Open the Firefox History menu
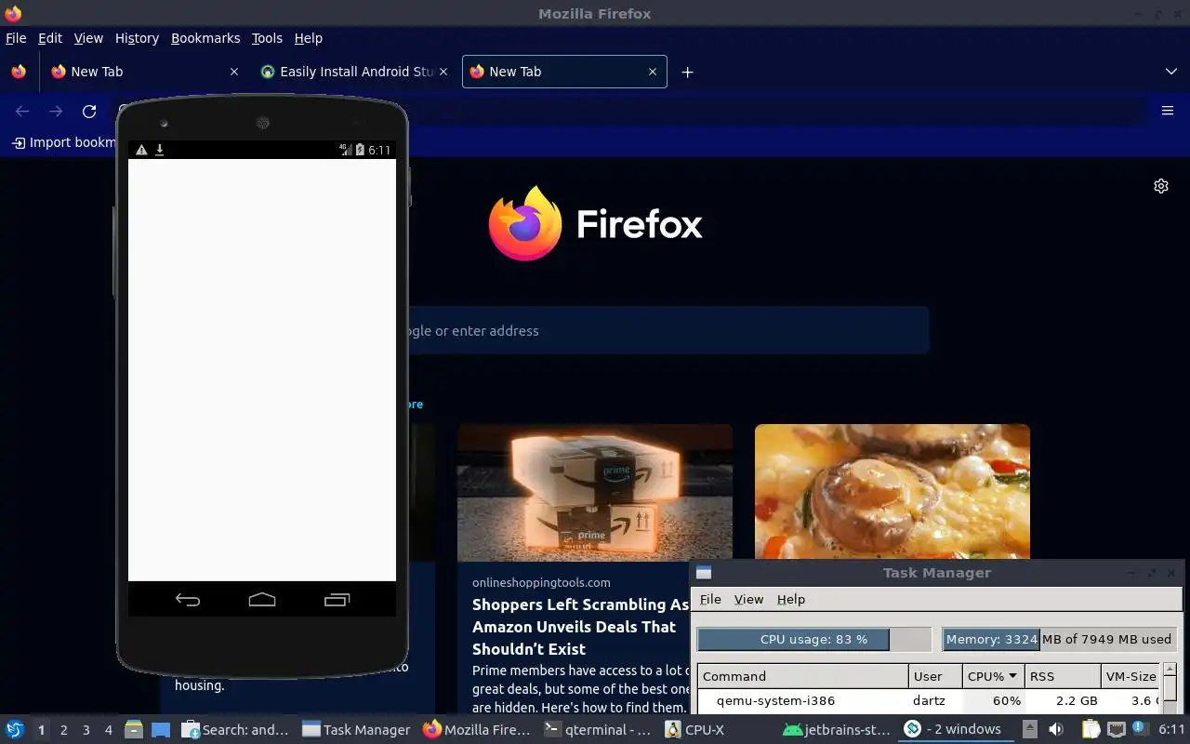This screenshot has width=1190, height=744. click(x=137, y=38)
